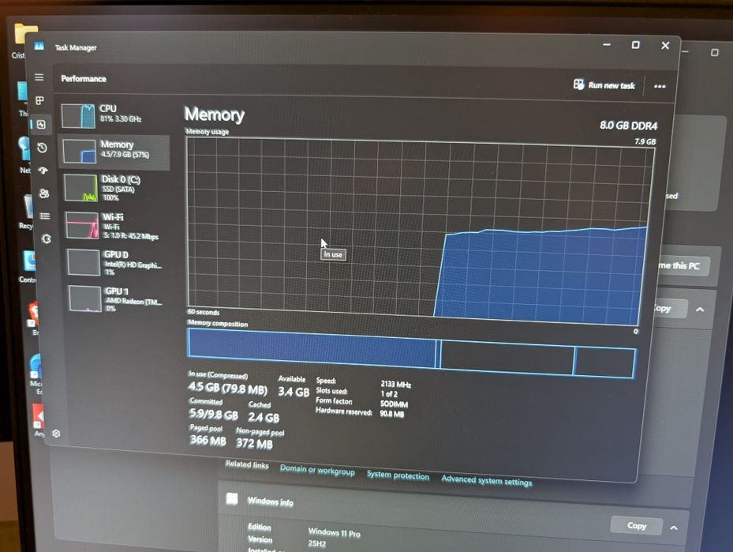Click the Form factor value SODIMM
The image size is (733, 552).
click(394, 404)
